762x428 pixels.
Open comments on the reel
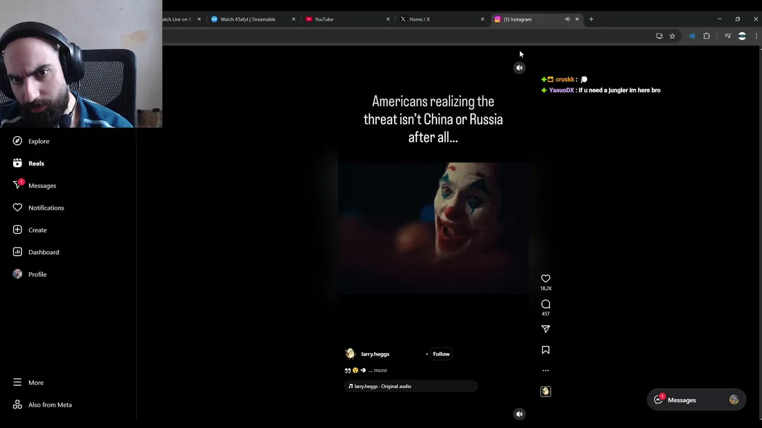pos(545,304)
